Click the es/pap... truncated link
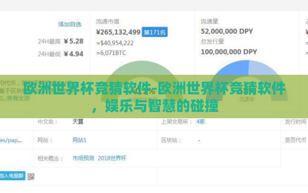308x193 pixels. coord(11,140)
